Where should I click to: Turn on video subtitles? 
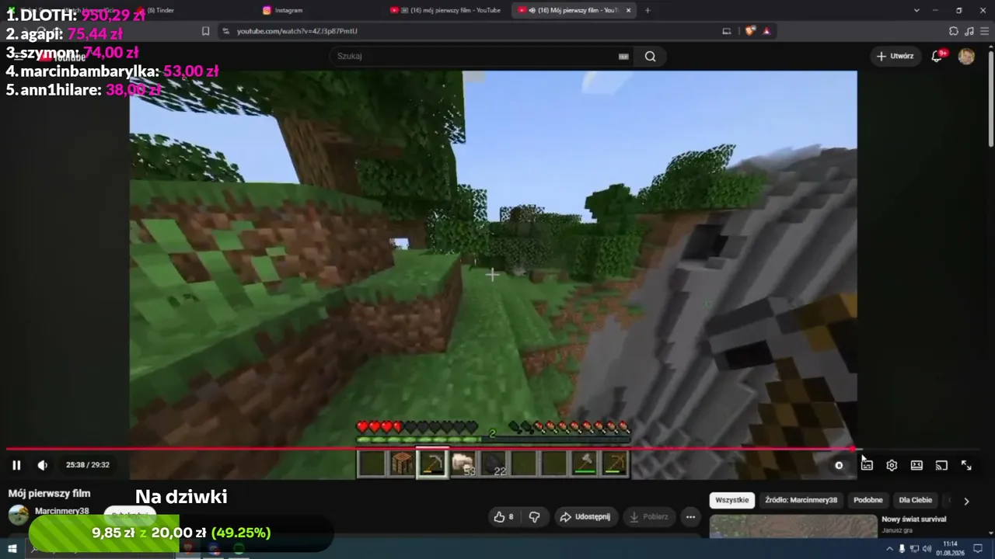pyautogui.click(x=867, y=465)
